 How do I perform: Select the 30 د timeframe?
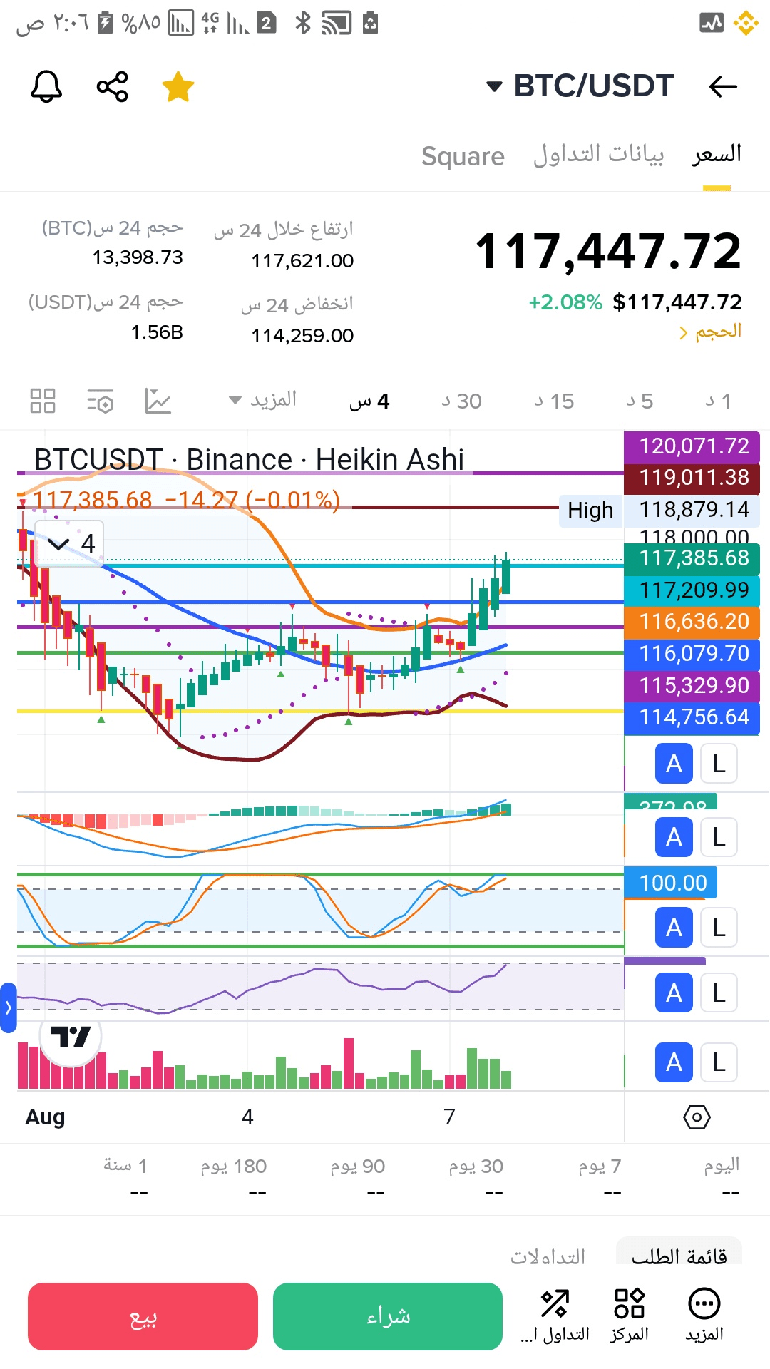click(461, 401)
